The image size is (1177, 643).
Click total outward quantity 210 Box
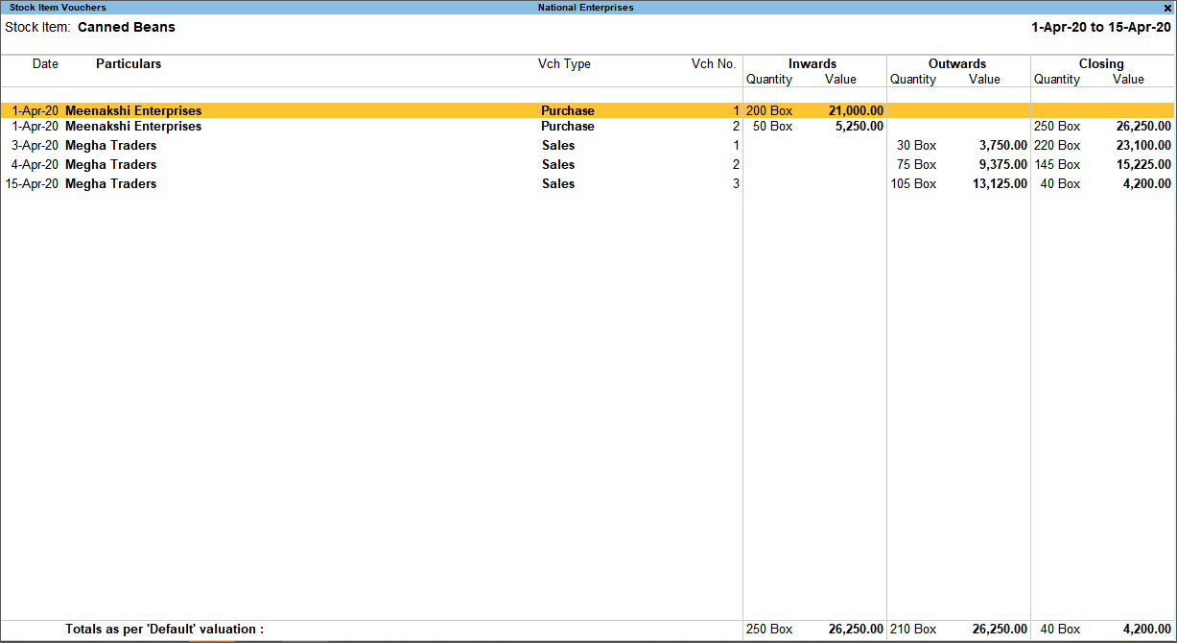(913, 630)
